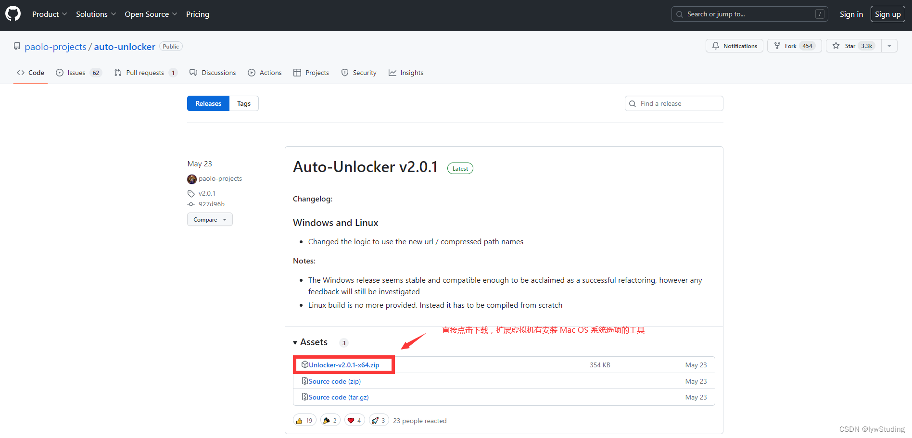912x438 pixels.
Task: Click the 'Latest' release badge
Action: click(x=460, y=168)
